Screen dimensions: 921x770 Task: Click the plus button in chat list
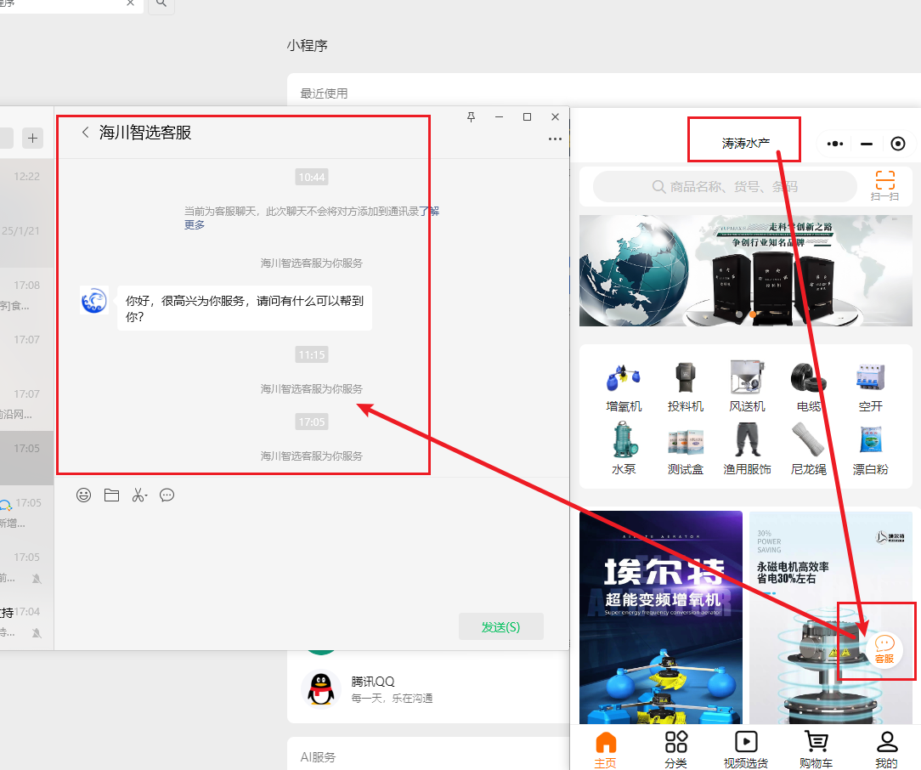(33, 138)
